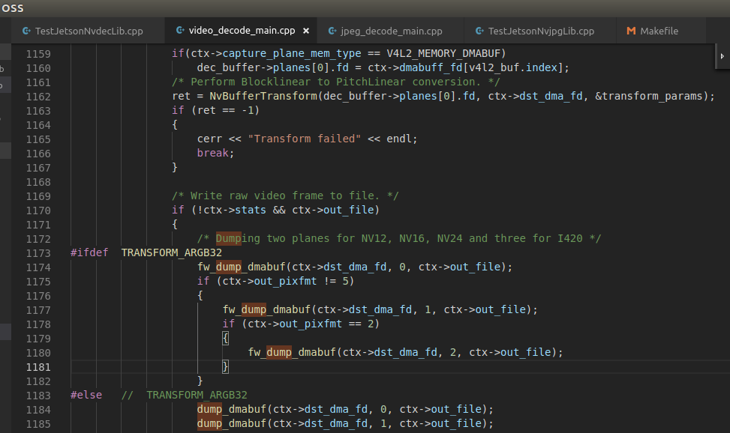730x433 pixels.
Task: Click fw_dump_dmabuf call on line 1180
Action: coord(291,353)
